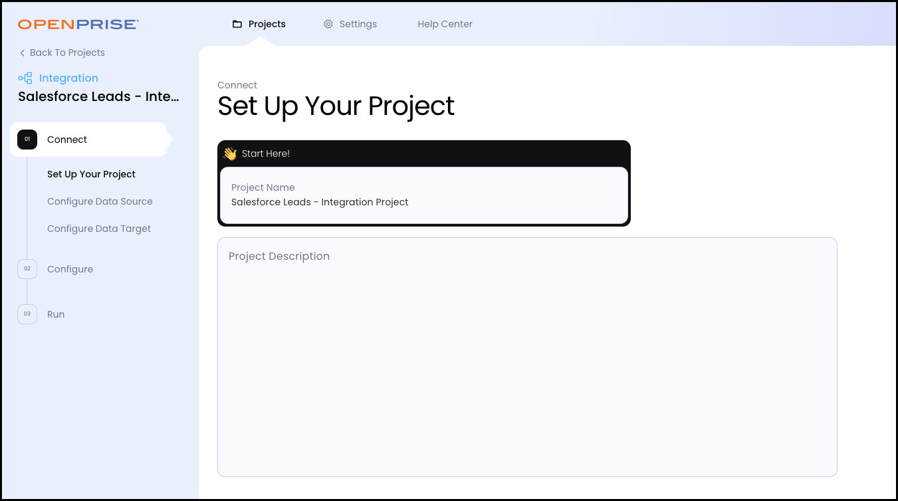Click the Openprise logo
Image resolution: width=898 pixels, height=501 pixels.
coord(78,25)
